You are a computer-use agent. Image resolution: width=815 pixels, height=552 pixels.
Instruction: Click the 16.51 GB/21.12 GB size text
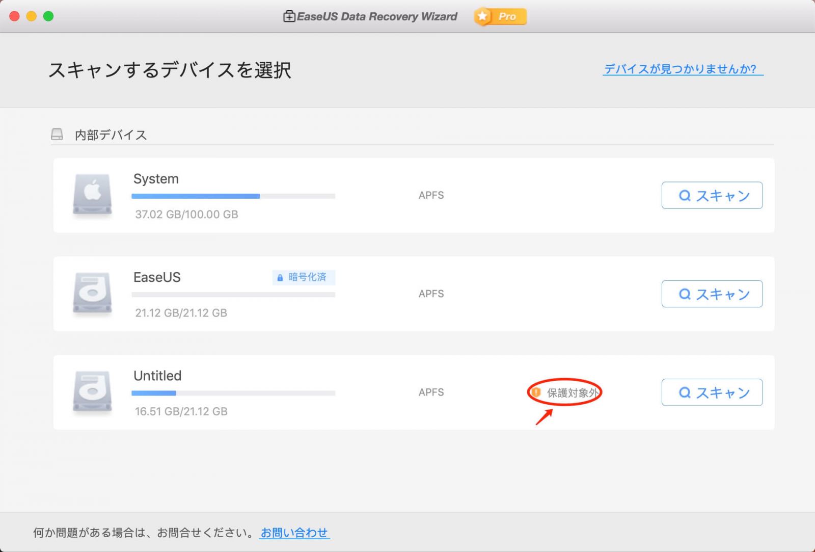coord(181,411)
